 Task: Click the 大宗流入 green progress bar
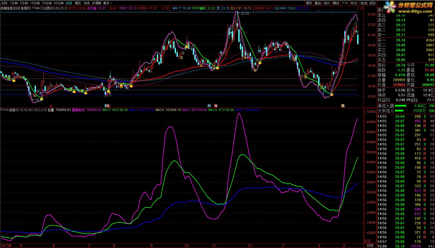399,111
